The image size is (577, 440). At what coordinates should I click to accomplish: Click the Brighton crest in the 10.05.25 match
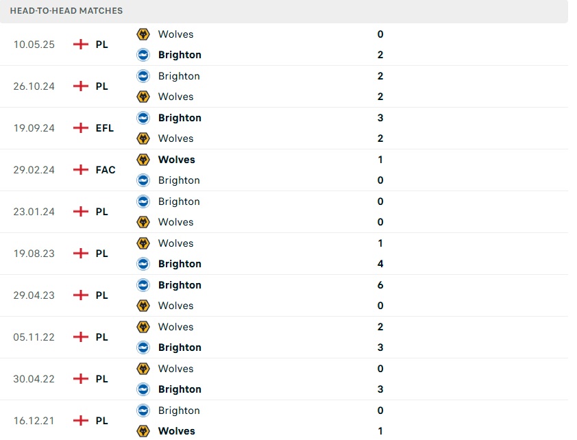(143, 55)
